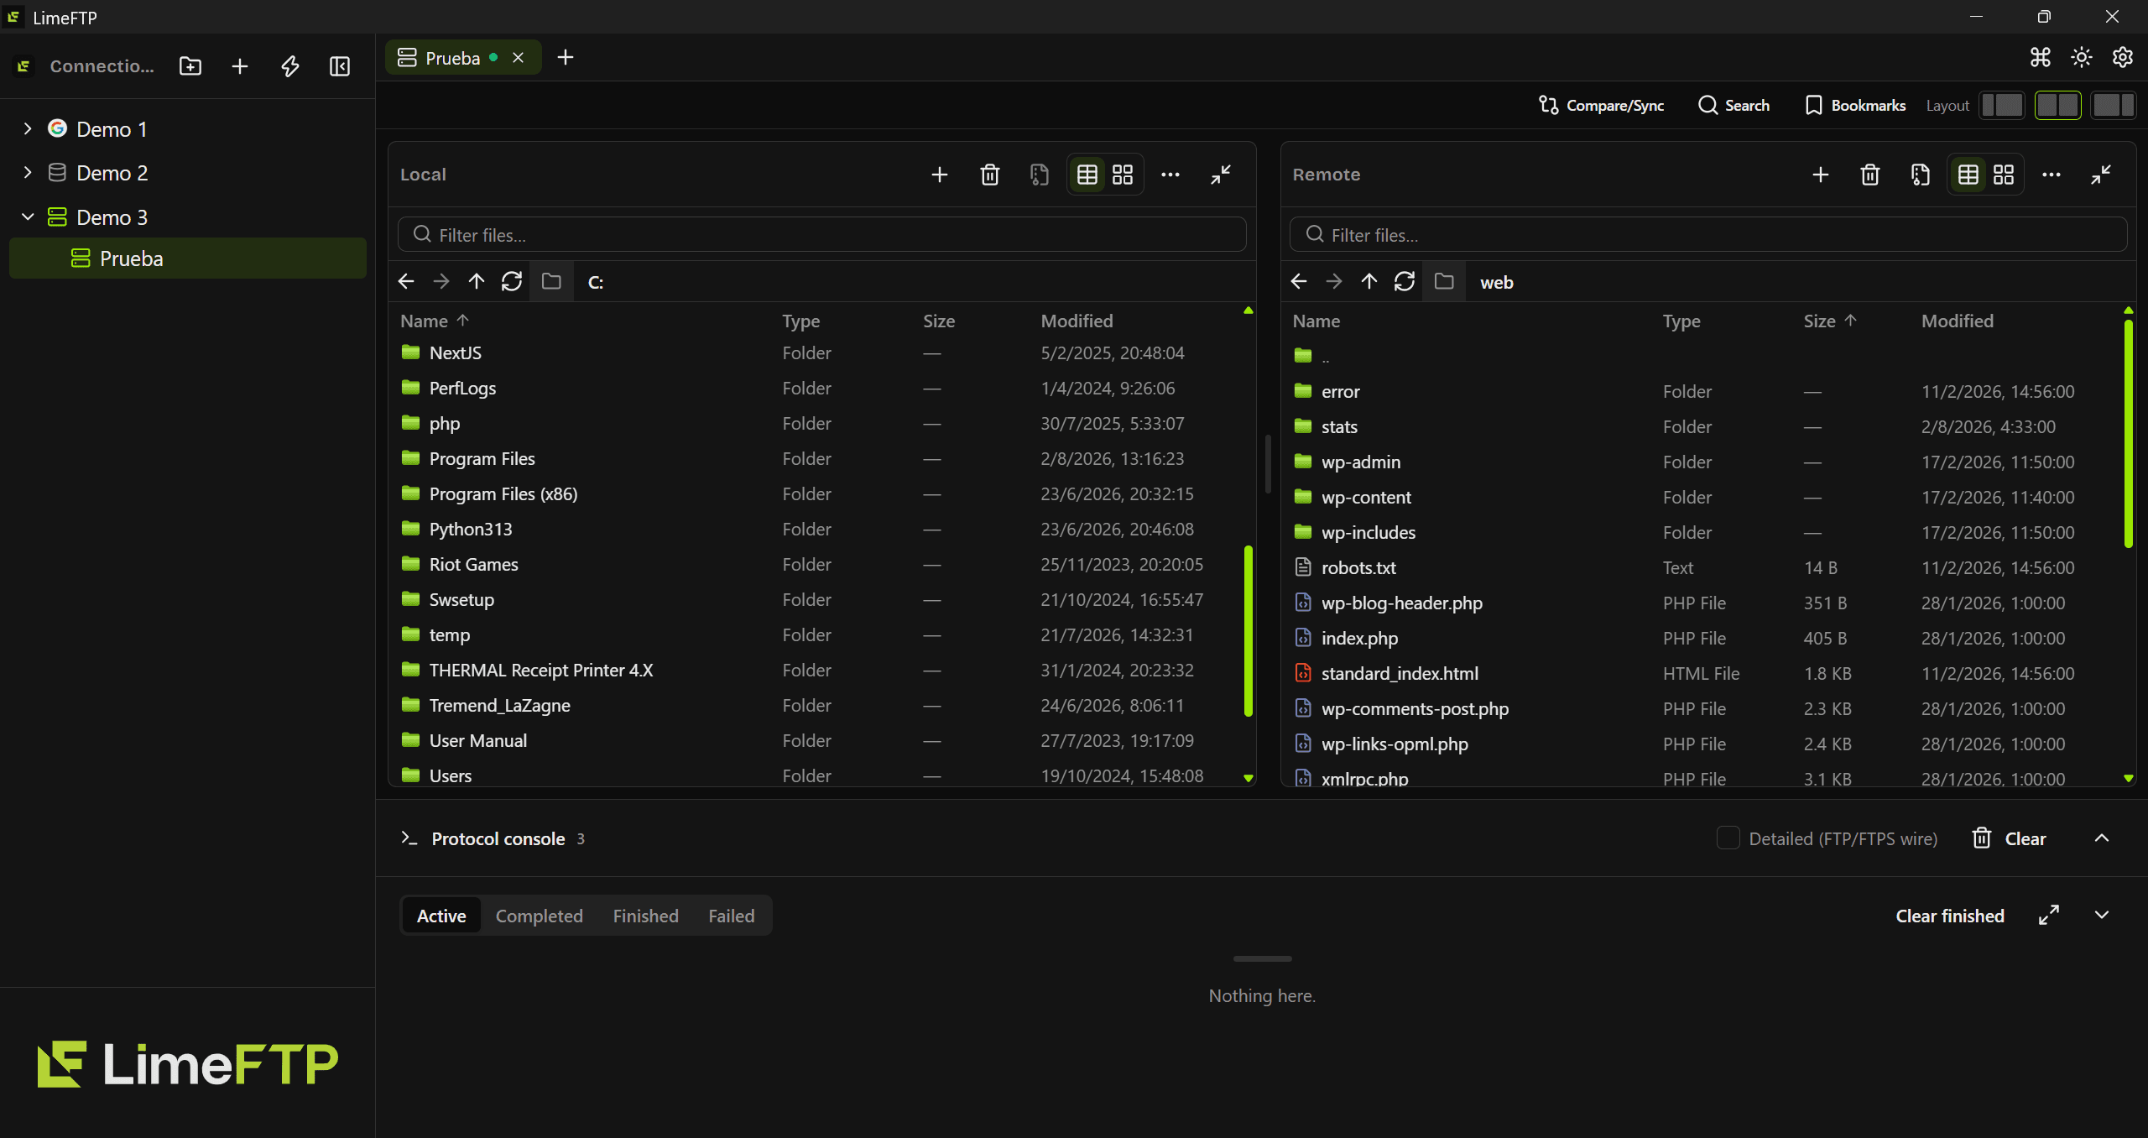This screenshot has height=1138, width=2148.
Task: Collapse the Demo 3 connection group
Action: (28, 217)
